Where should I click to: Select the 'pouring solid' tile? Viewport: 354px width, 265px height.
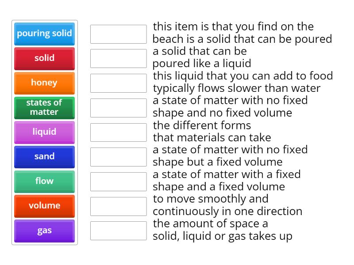44,34
